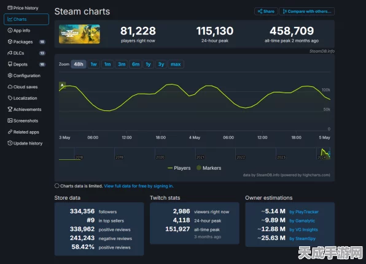Set chart zoom to max

pyautogui.click(x=176, y=64)
